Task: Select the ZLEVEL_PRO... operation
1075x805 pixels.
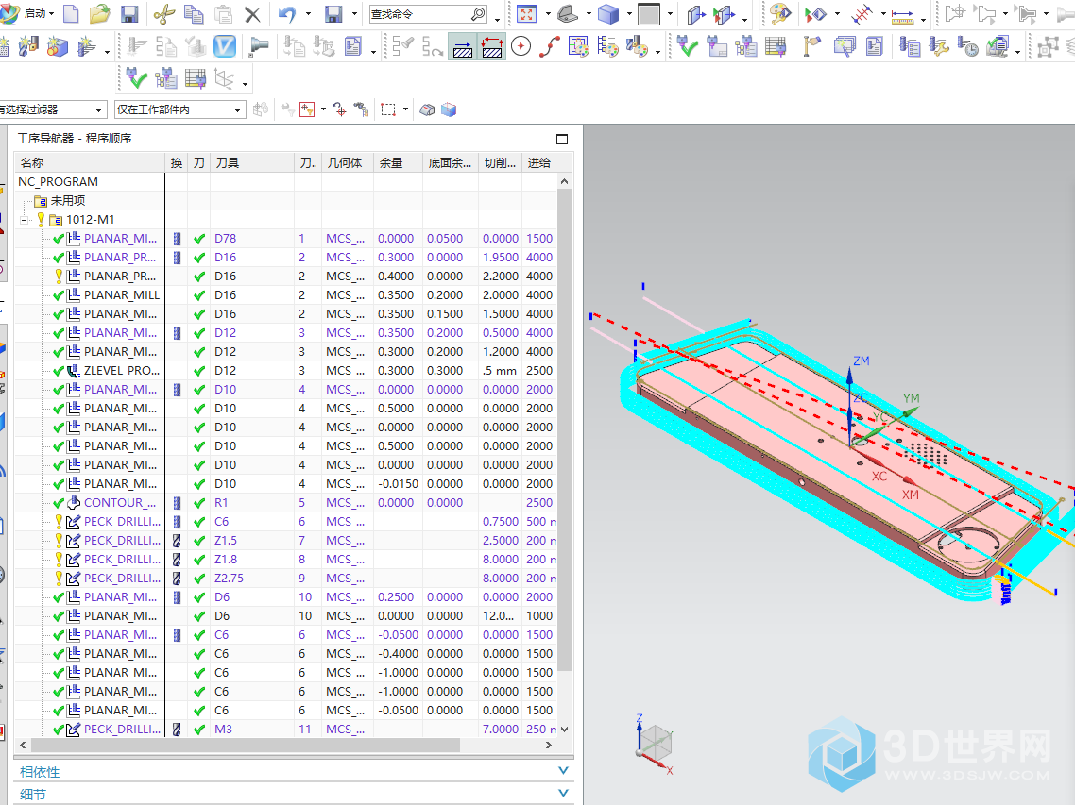Action: 121,371
